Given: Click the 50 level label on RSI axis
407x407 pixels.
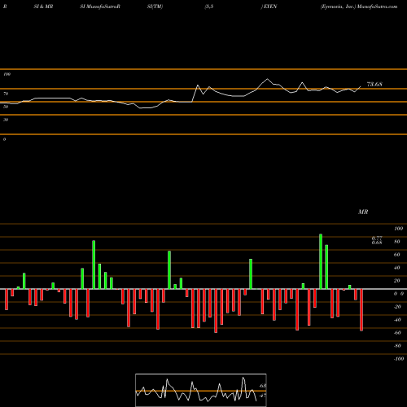Looking at the screenshot, I should (6, 107).
